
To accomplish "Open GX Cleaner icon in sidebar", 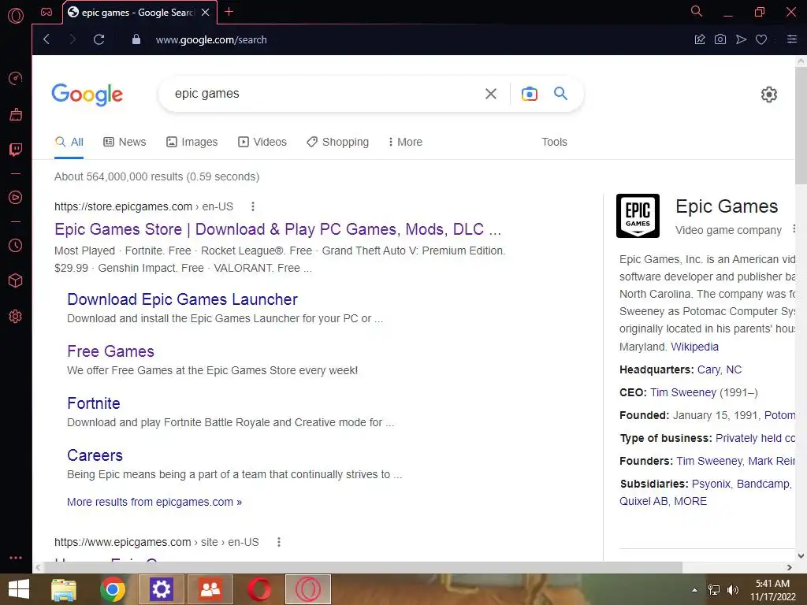I will click(16, 114).
